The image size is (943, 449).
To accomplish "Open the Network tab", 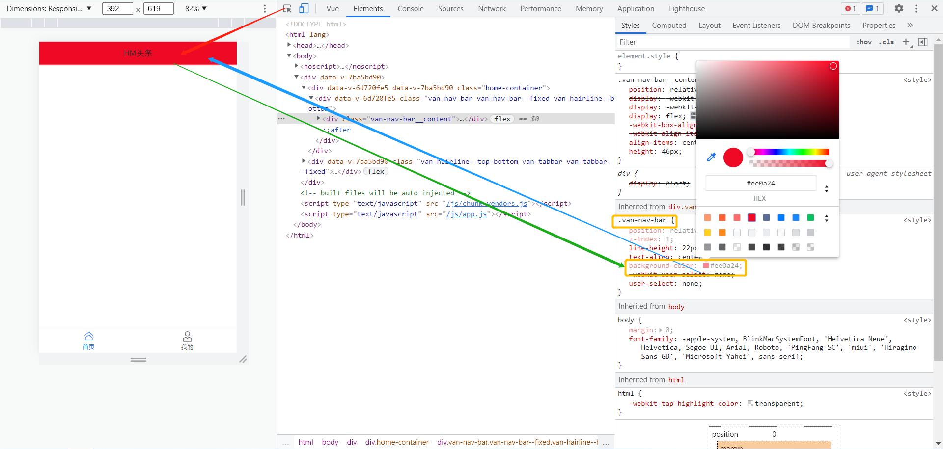I will (492, 8).
